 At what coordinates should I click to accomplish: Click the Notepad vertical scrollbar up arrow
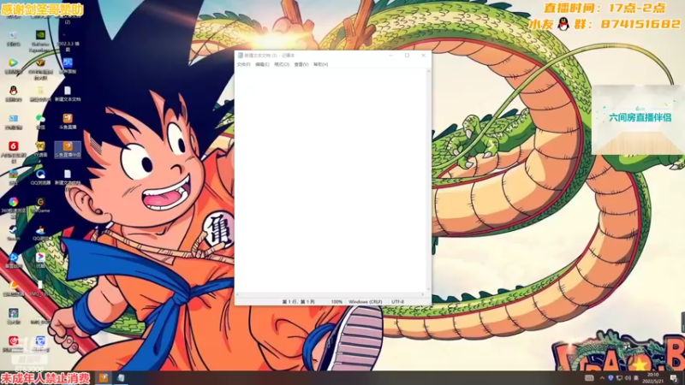tap(429, 71)
